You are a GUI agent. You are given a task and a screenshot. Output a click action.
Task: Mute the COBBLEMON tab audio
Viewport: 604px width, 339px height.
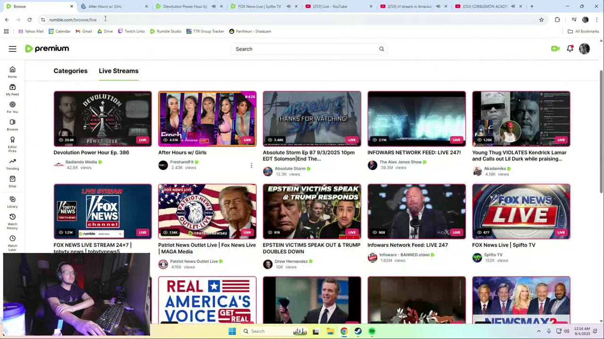(513, 7)
